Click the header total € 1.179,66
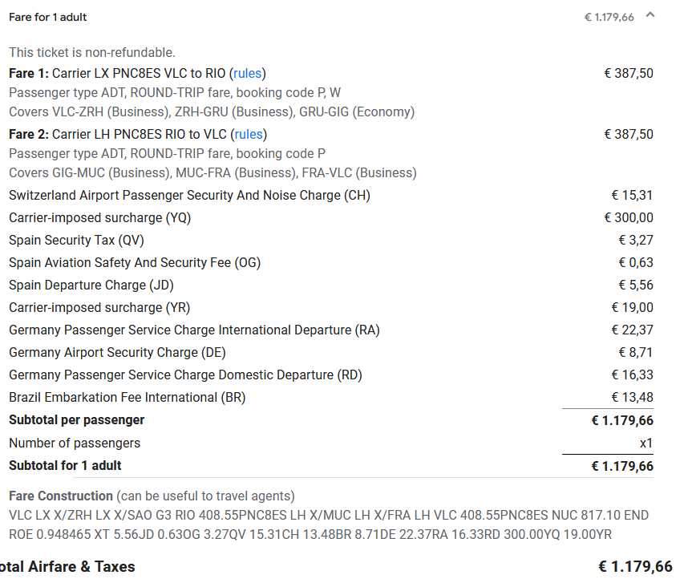This screenshot has width=680, height=579. (609, 17)
